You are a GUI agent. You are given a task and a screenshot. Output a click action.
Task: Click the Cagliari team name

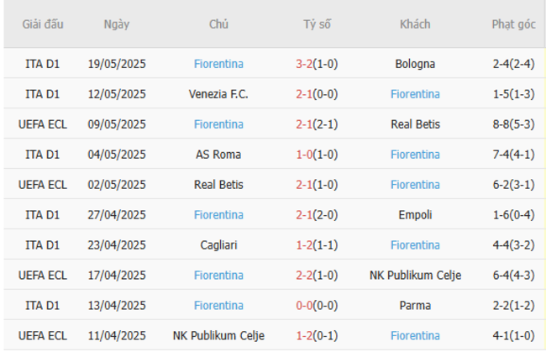click(218, 245)
